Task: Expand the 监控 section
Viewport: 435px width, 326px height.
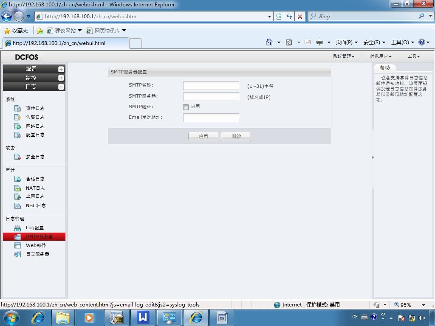Action: pos(61,78)
